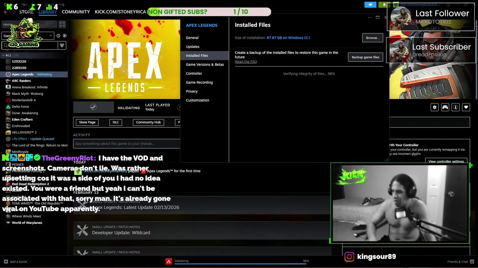This screenshot has width=478, height=268.
Task: Open the Read the FAQ link
Action: [246, 61]
